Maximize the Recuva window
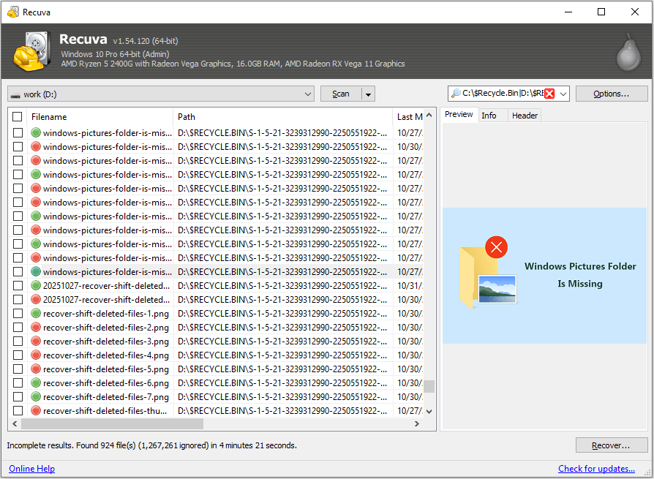The height and width of the screenshot is (479, 654). [601, 12]
